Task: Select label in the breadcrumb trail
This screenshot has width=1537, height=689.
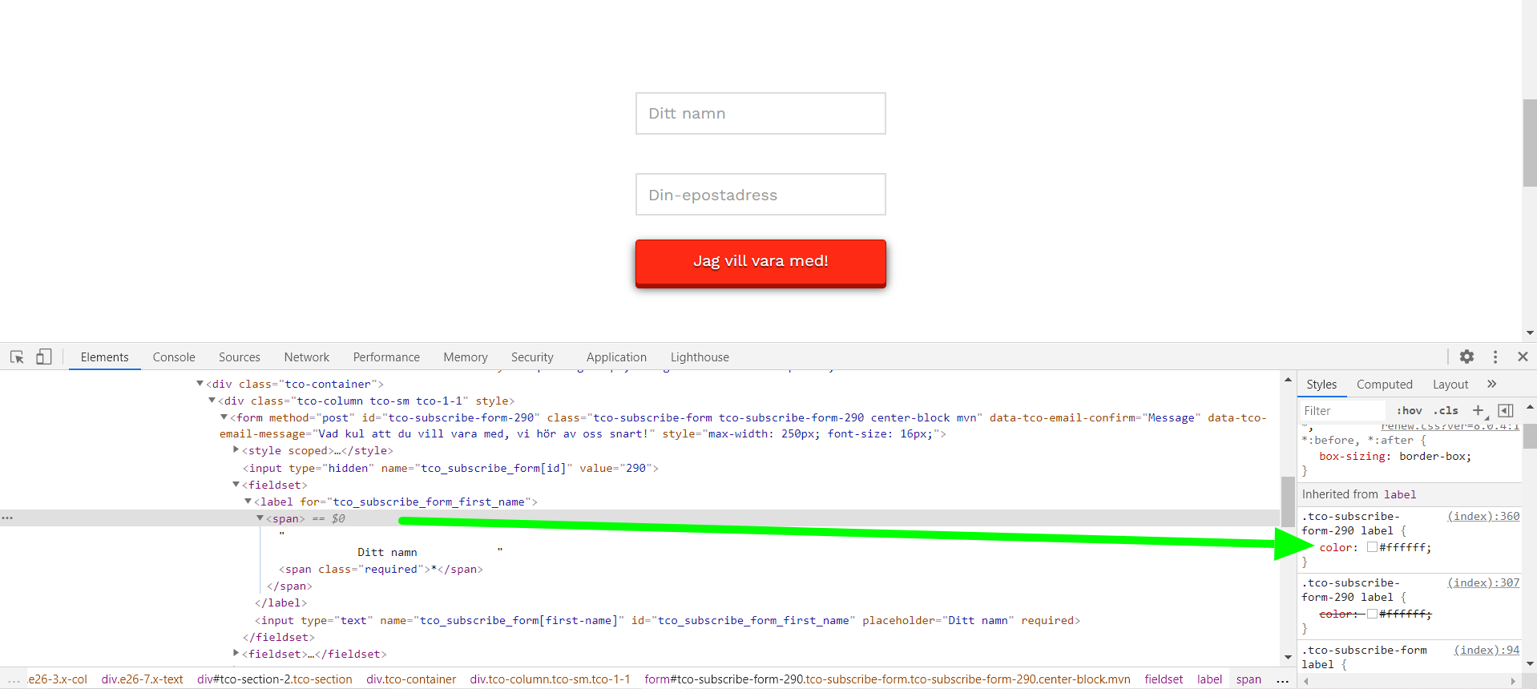Action: pos(1209,679)
